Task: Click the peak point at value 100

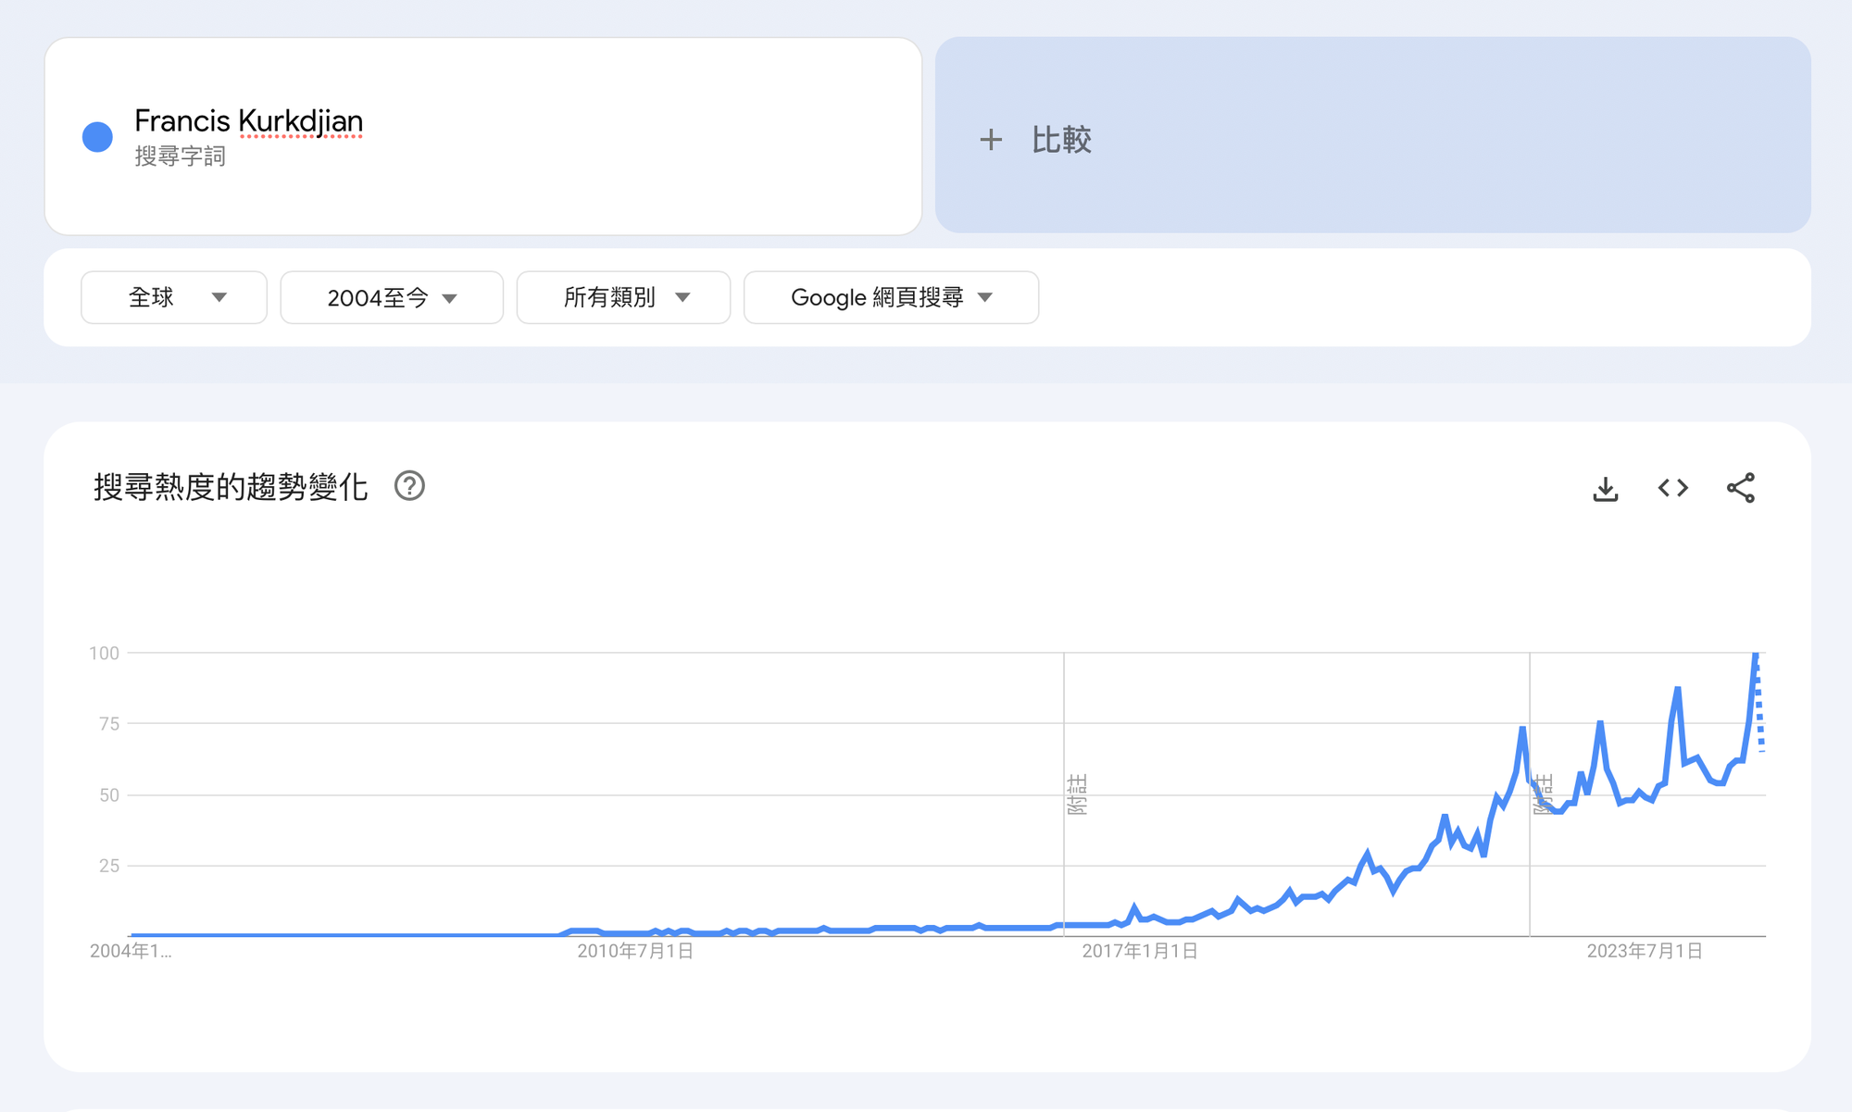Action: (1755, 655)
